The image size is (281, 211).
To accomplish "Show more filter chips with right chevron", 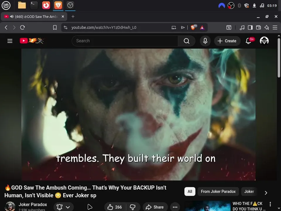I will pos(266,193).
